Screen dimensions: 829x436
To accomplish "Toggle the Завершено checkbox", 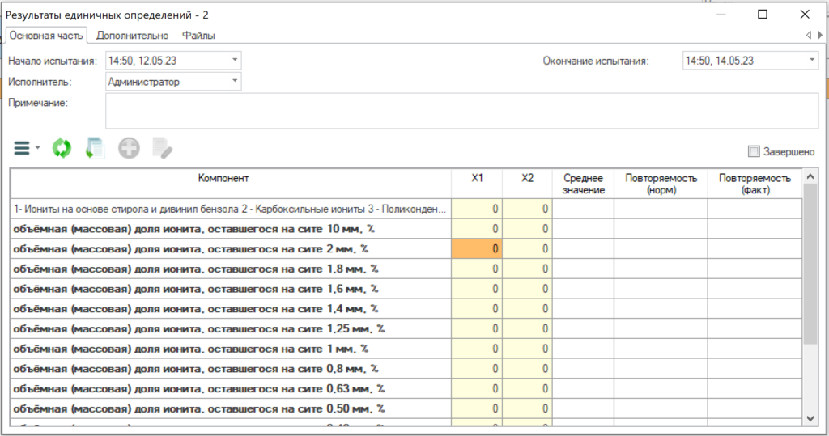I will (754, 152).
